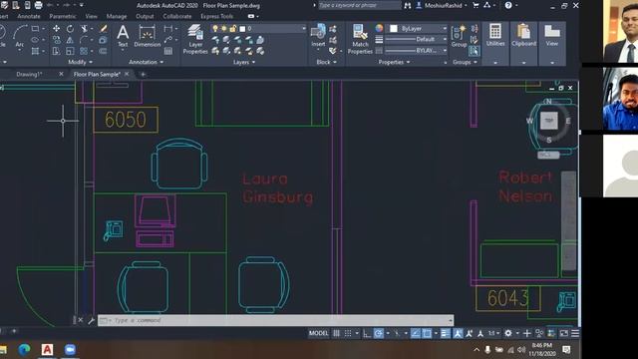Open the Output ribbon tab
The image size is (638, 359).
tap(145, 16)
